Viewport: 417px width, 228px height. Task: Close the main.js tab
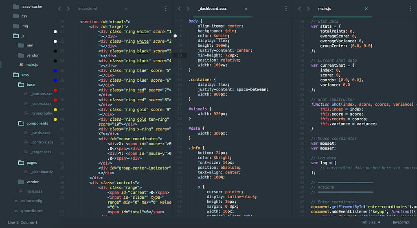(x=366, y=9)
